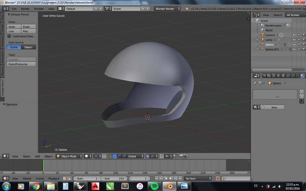
Task: Open the Object Mode dropdown
Action: pyautogui.click(x=69, y=156)
